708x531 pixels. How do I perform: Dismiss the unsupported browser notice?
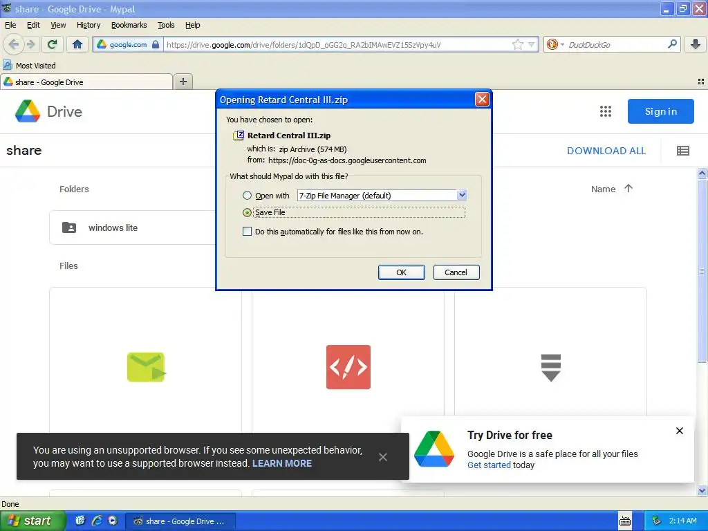tap(383, 457)
